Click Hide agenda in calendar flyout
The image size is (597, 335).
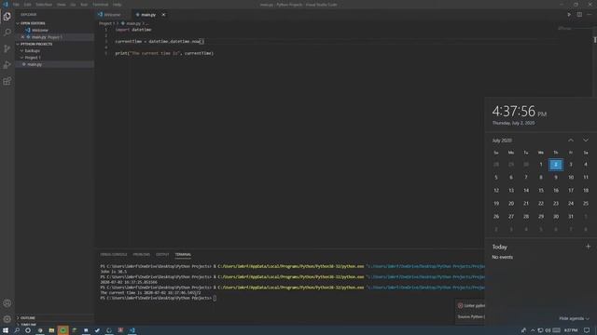coord(575,318)
